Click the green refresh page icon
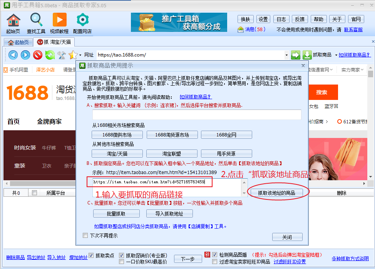The width and height of the screenshot is (375, 269). 50,55
